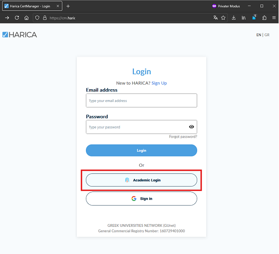
Task: Open the translate page icon
Action: pos(216,18)
